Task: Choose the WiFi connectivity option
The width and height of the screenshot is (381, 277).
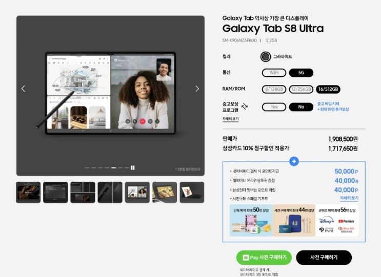Action: 274,73
